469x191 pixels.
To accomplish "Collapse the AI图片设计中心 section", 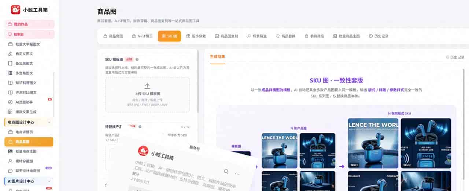I will click(49, 181).
